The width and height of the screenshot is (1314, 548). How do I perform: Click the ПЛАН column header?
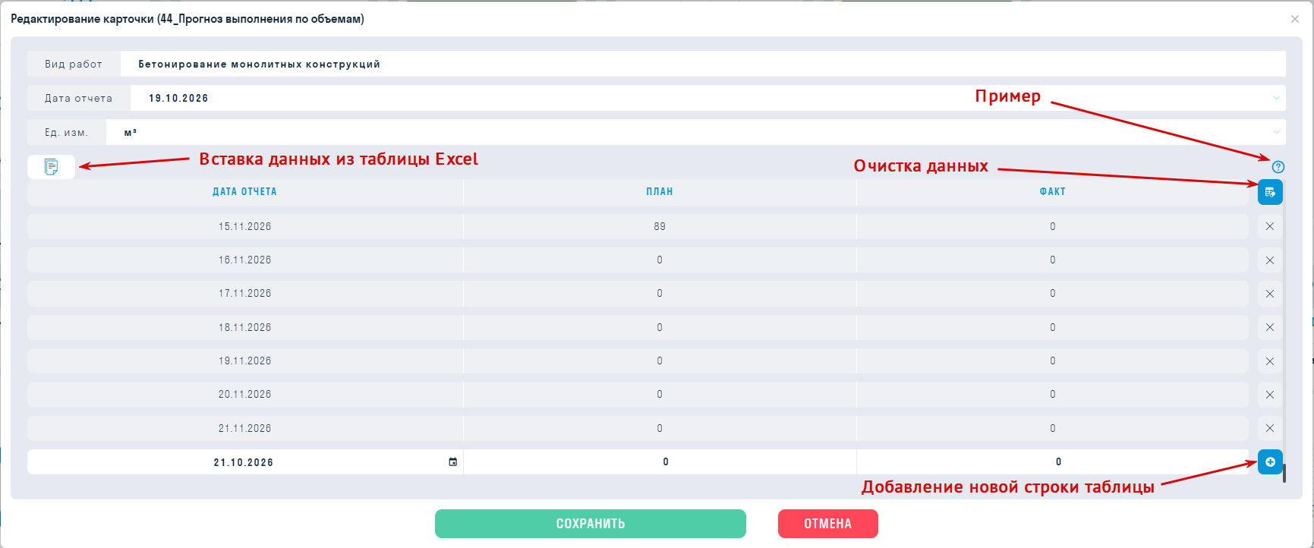tap(660, 192)
